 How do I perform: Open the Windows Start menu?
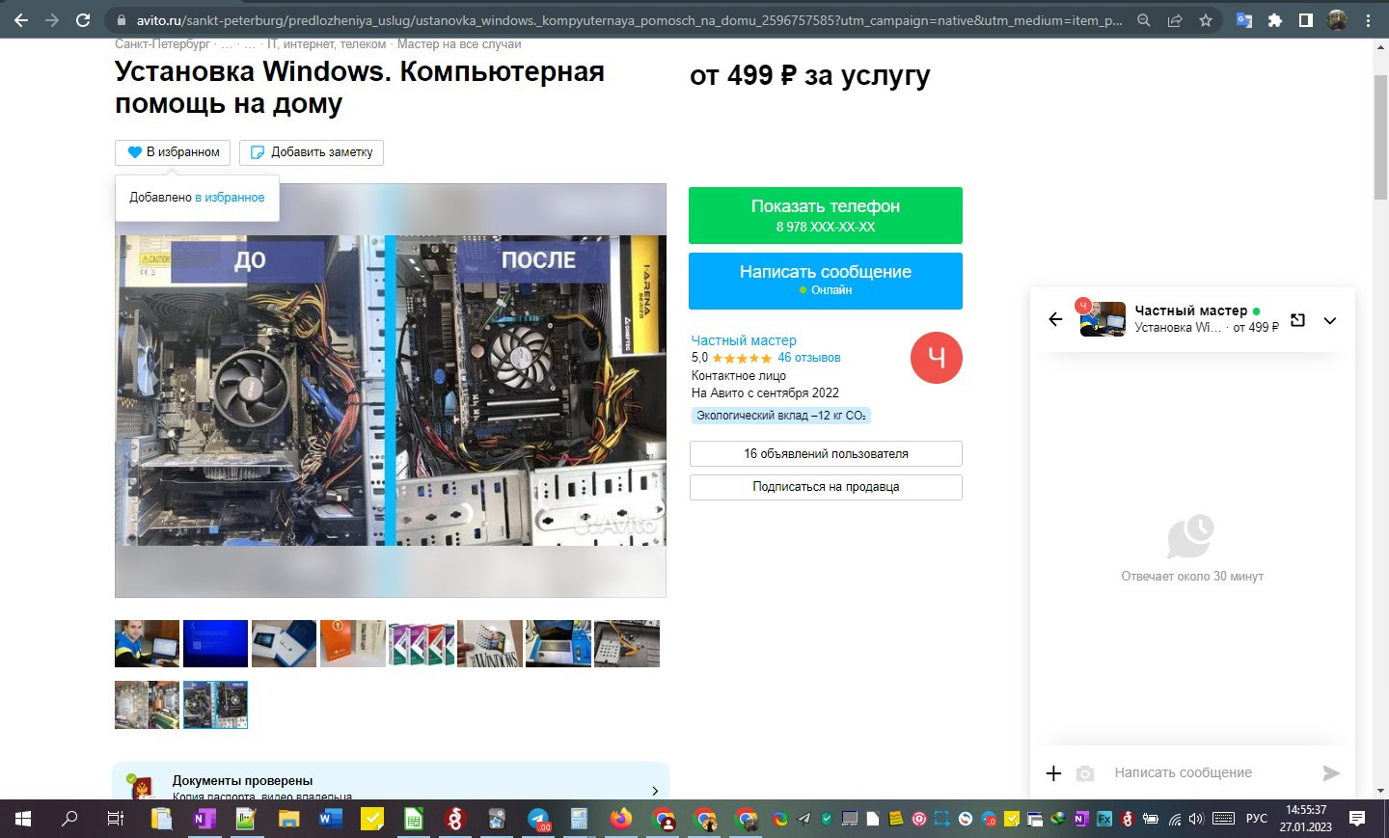pos(23,819)
